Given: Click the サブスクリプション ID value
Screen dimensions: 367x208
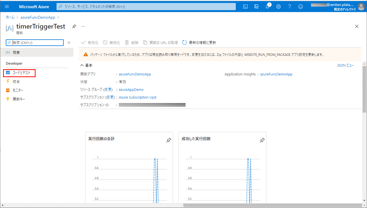Looking at the screenshot, I should (x=152, y=105).
